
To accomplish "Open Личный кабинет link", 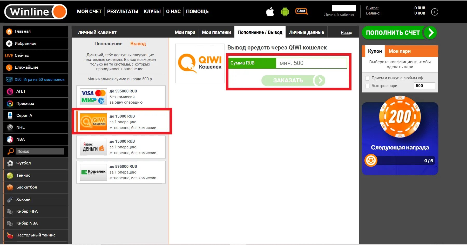I will point(339,15).
